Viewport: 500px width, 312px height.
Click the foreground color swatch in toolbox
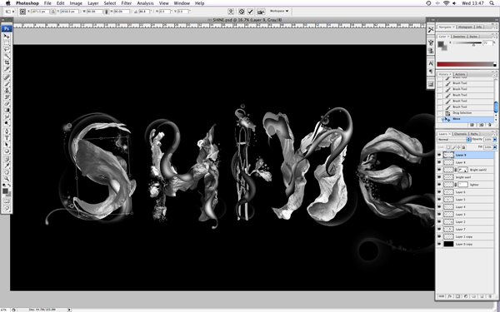[x=6, y=191]
